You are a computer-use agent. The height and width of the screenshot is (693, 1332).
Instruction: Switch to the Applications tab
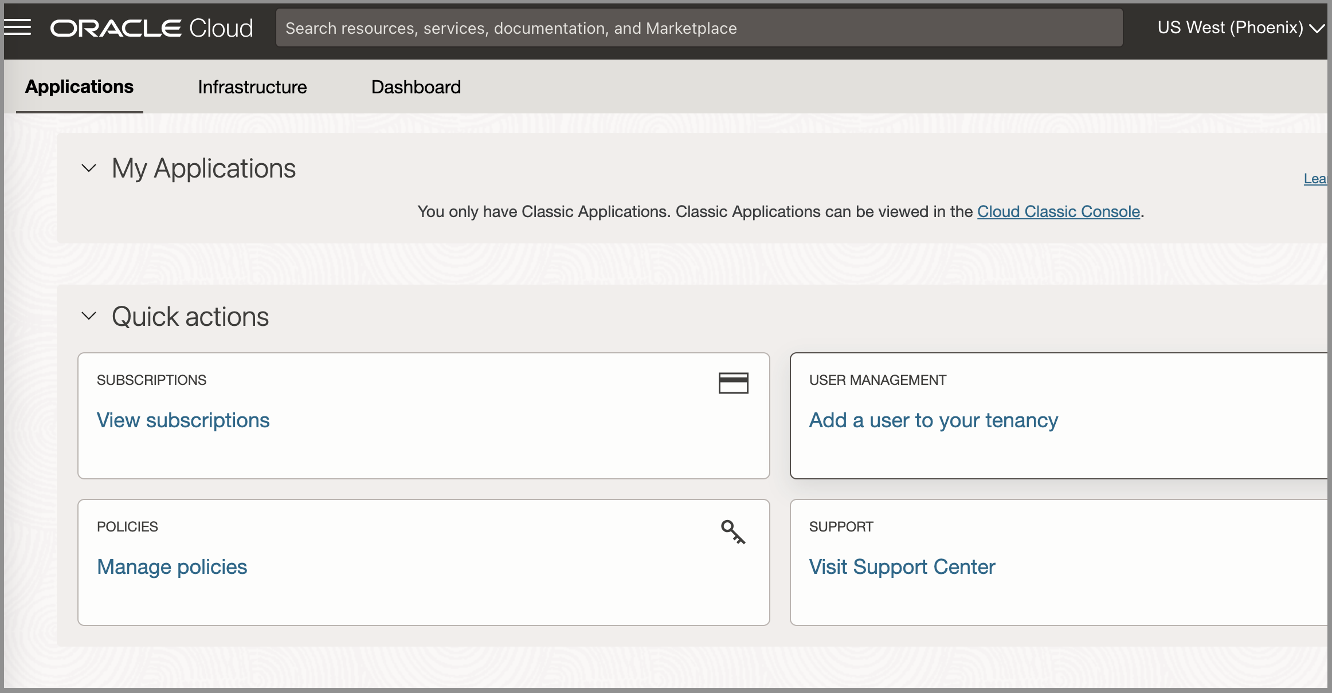pos(79,87)
